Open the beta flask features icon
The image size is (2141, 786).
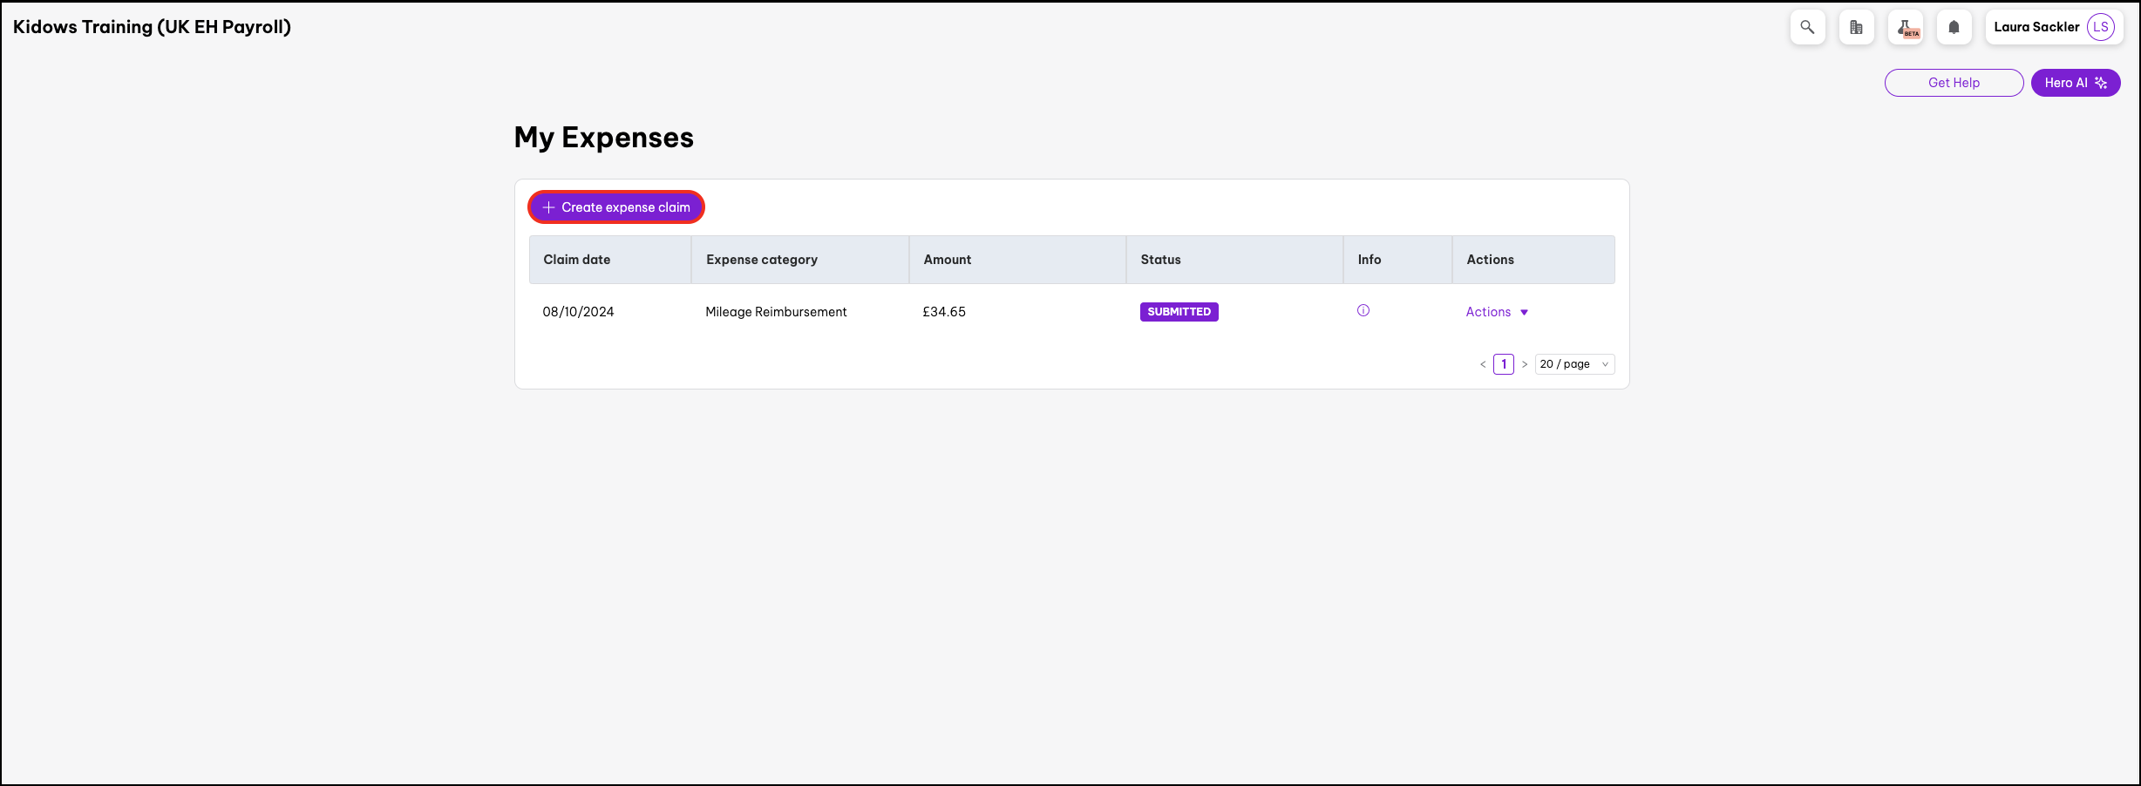click(1905, 27)
